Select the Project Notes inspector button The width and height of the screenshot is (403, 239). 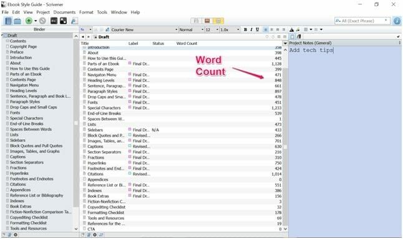pos(293,37)
